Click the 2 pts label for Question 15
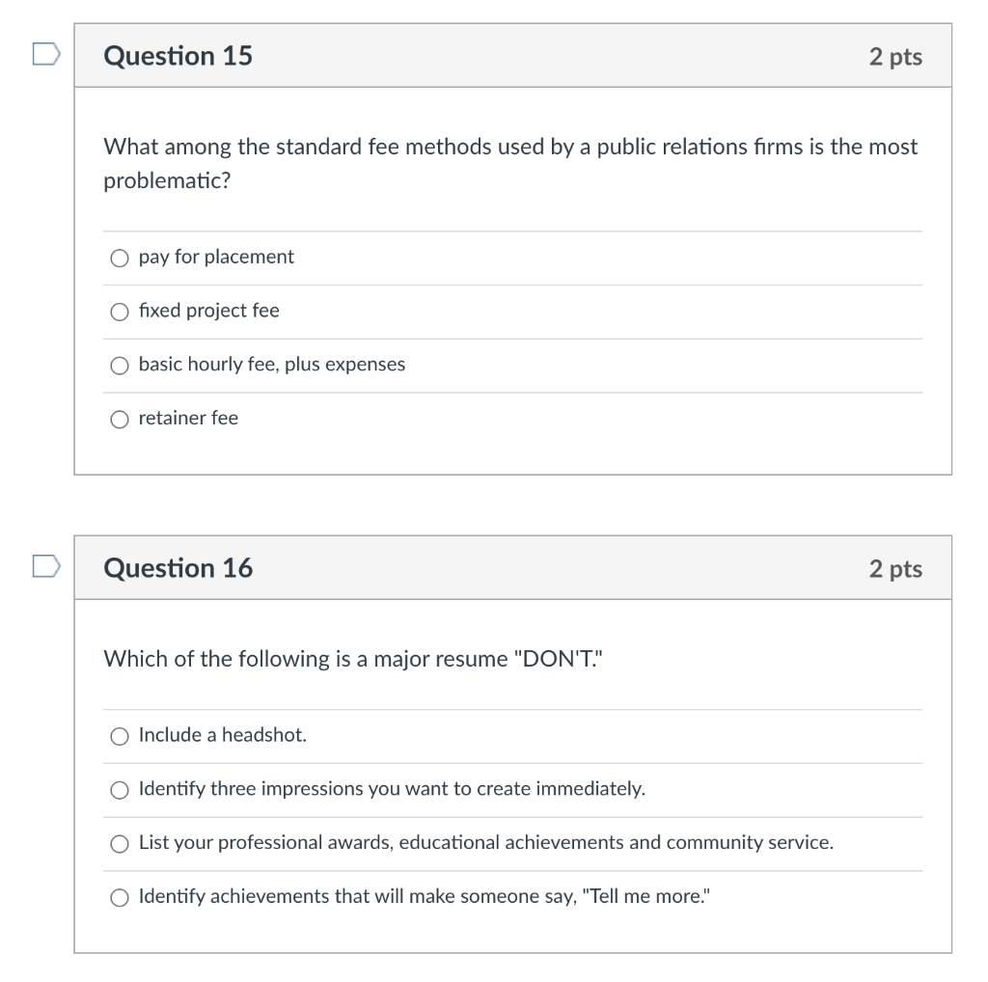This screenshot has height=982, width=988. click(x=896, y=56)
